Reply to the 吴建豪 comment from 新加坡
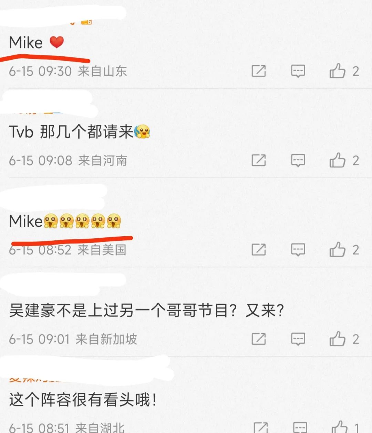Image resolution: width=372 pixels, height=433 pixels. (x=298, y=339)
